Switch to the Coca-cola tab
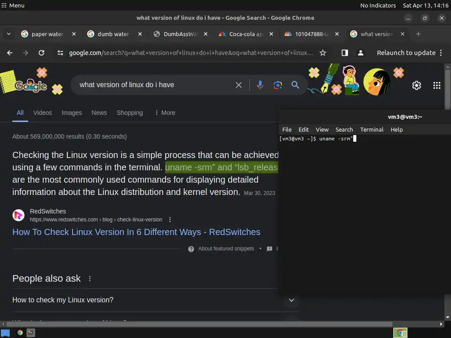The width and height of the screenshot is (451, 338). click(x=245, y=34)
